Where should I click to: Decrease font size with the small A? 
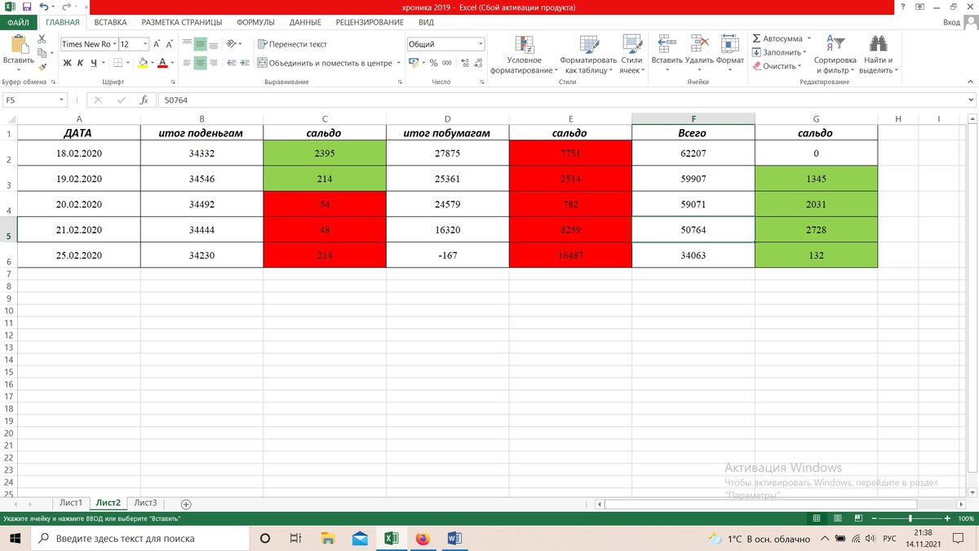pos(169,44)
